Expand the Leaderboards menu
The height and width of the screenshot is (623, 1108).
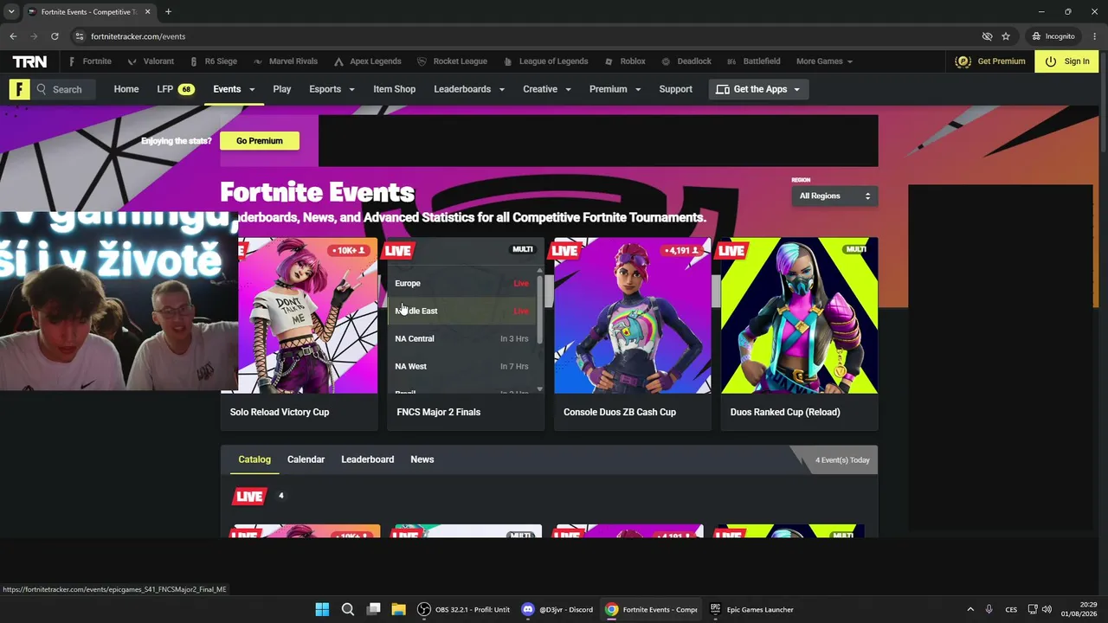click(x=469, y=89)
